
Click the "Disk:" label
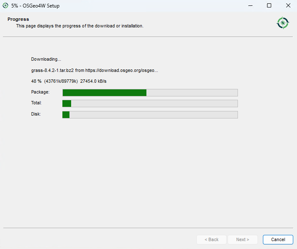click(x=36, y=114)
